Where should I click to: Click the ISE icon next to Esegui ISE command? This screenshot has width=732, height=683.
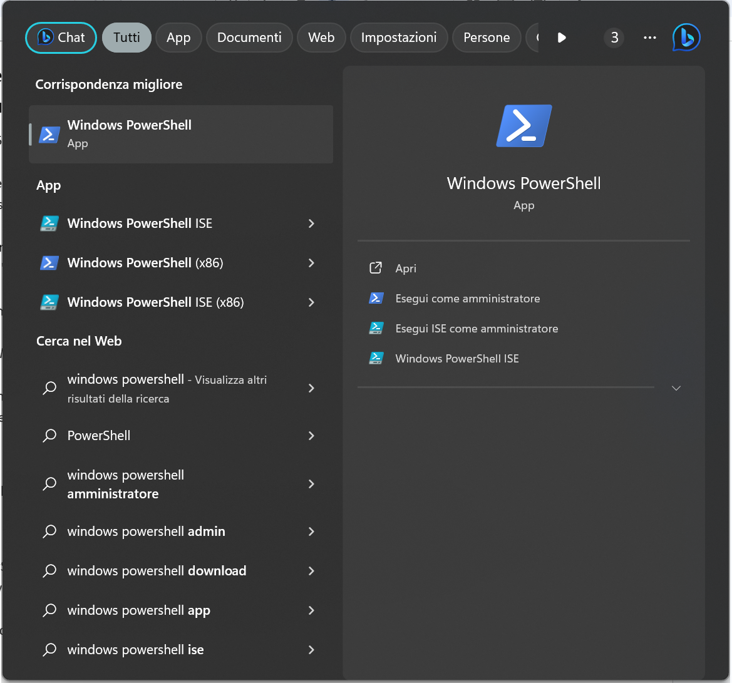click(x=376, y=328)
